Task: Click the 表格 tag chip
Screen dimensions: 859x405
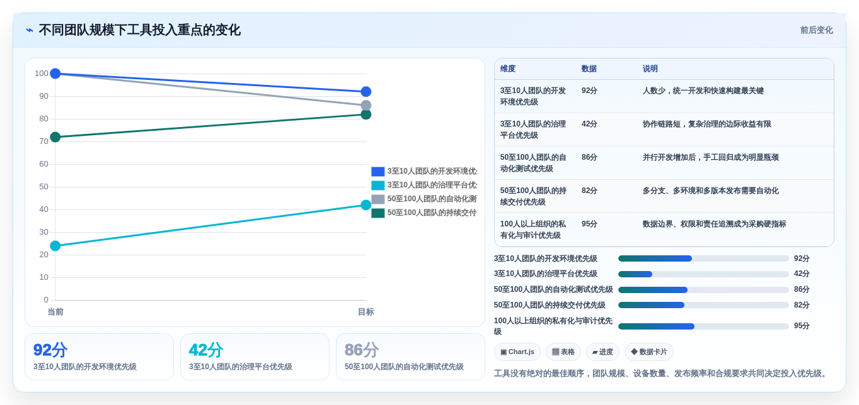Action: click(x=563, y=352)
